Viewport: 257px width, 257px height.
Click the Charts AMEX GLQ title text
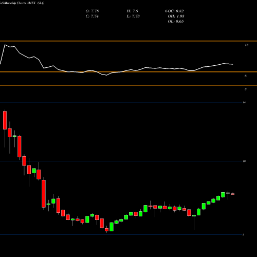pyautogui.click(x=30, y=3)
